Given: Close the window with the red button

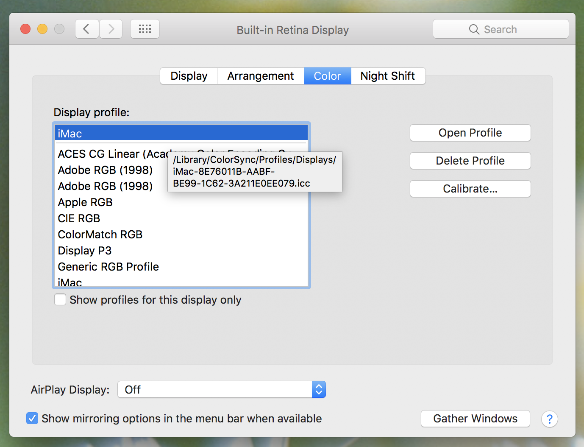Looking at the screenshot, I should [25, 29].
